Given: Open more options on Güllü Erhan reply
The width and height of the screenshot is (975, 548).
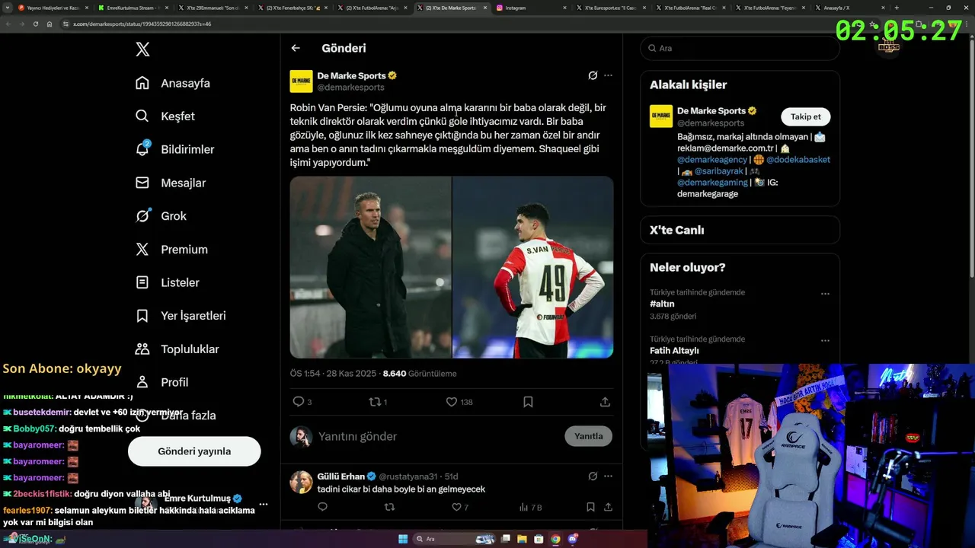Looking at the screenshot, I should (608, 476).
